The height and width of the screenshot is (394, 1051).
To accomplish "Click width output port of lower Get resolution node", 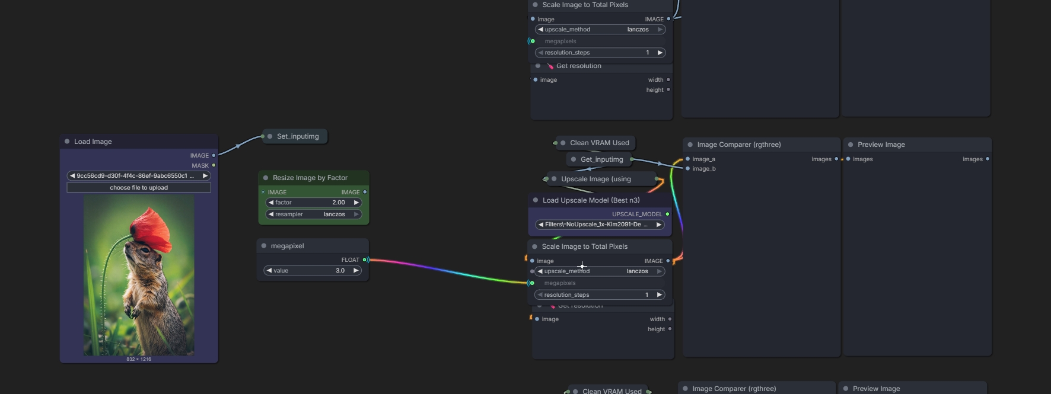I will [x=670, y=319].
